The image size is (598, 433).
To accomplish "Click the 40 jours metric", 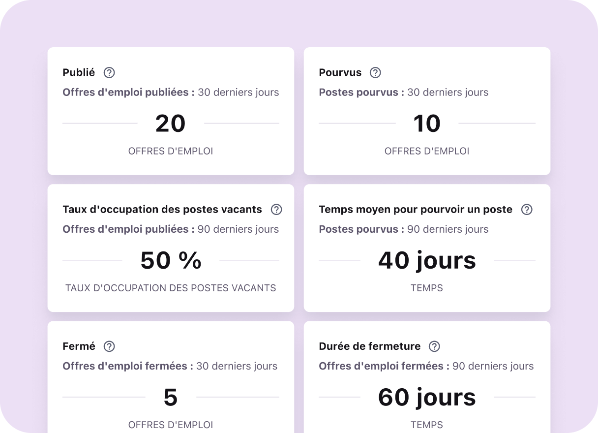I will click(x=427, y=260).
